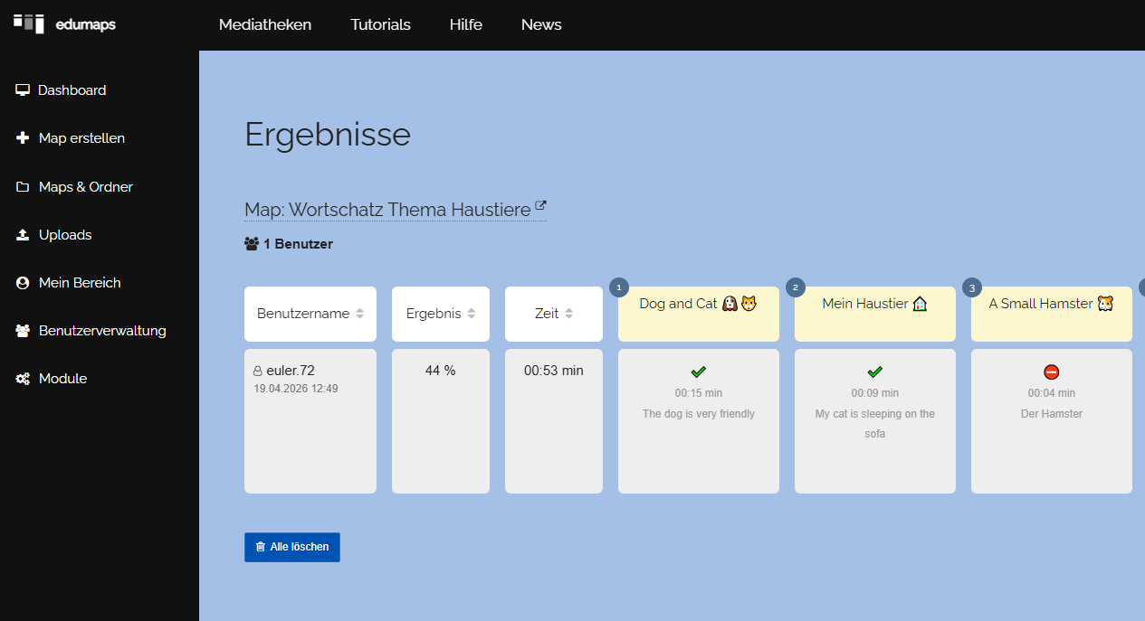Open the News page

(541, 24)
